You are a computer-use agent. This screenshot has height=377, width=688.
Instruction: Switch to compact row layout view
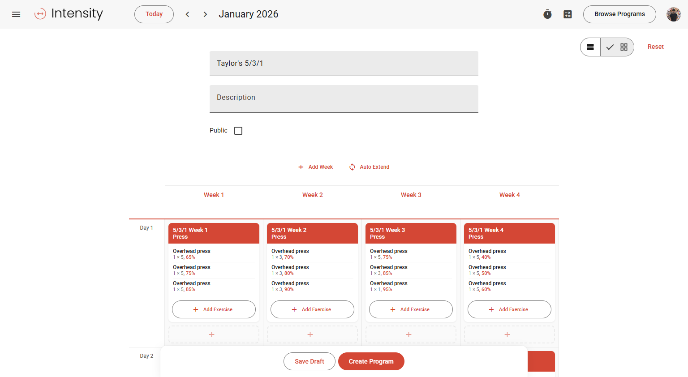[x=590, y=47]
